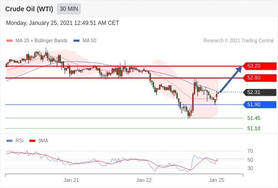This screenshot has width=278, height=188.
Task: Click the Jan 22 date axis label
Action: pos(144,180)
